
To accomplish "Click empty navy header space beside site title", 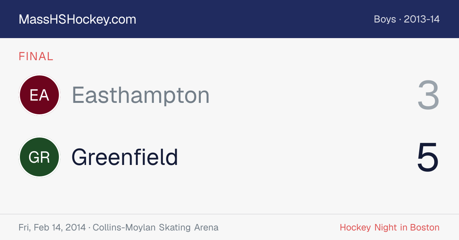I will click(252, 19).
